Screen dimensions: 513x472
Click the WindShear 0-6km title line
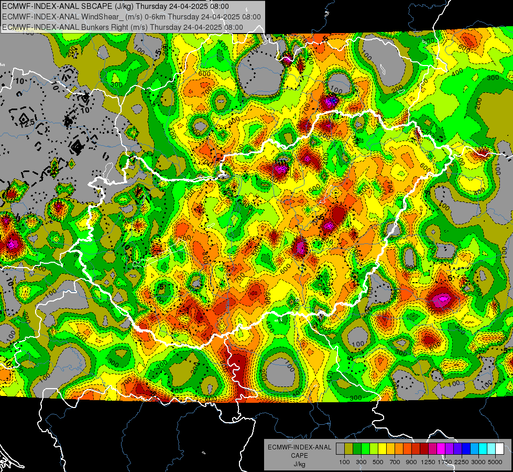(x=132, y=17)
